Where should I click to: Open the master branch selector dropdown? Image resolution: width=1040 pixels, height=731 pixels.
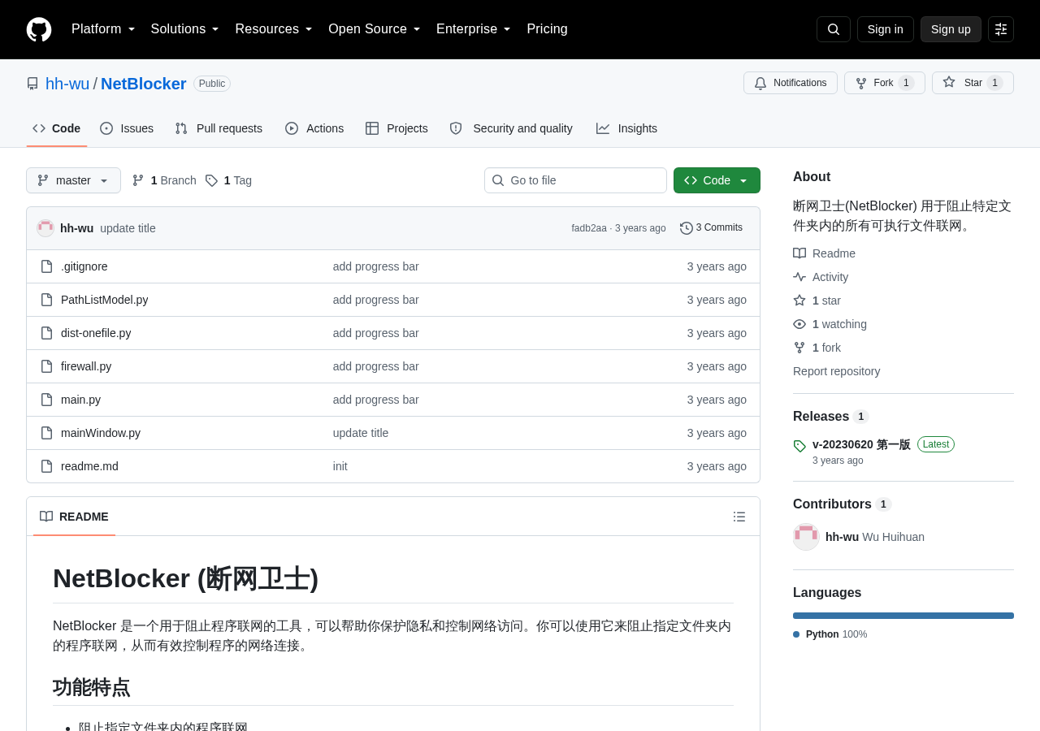point(73,180)
